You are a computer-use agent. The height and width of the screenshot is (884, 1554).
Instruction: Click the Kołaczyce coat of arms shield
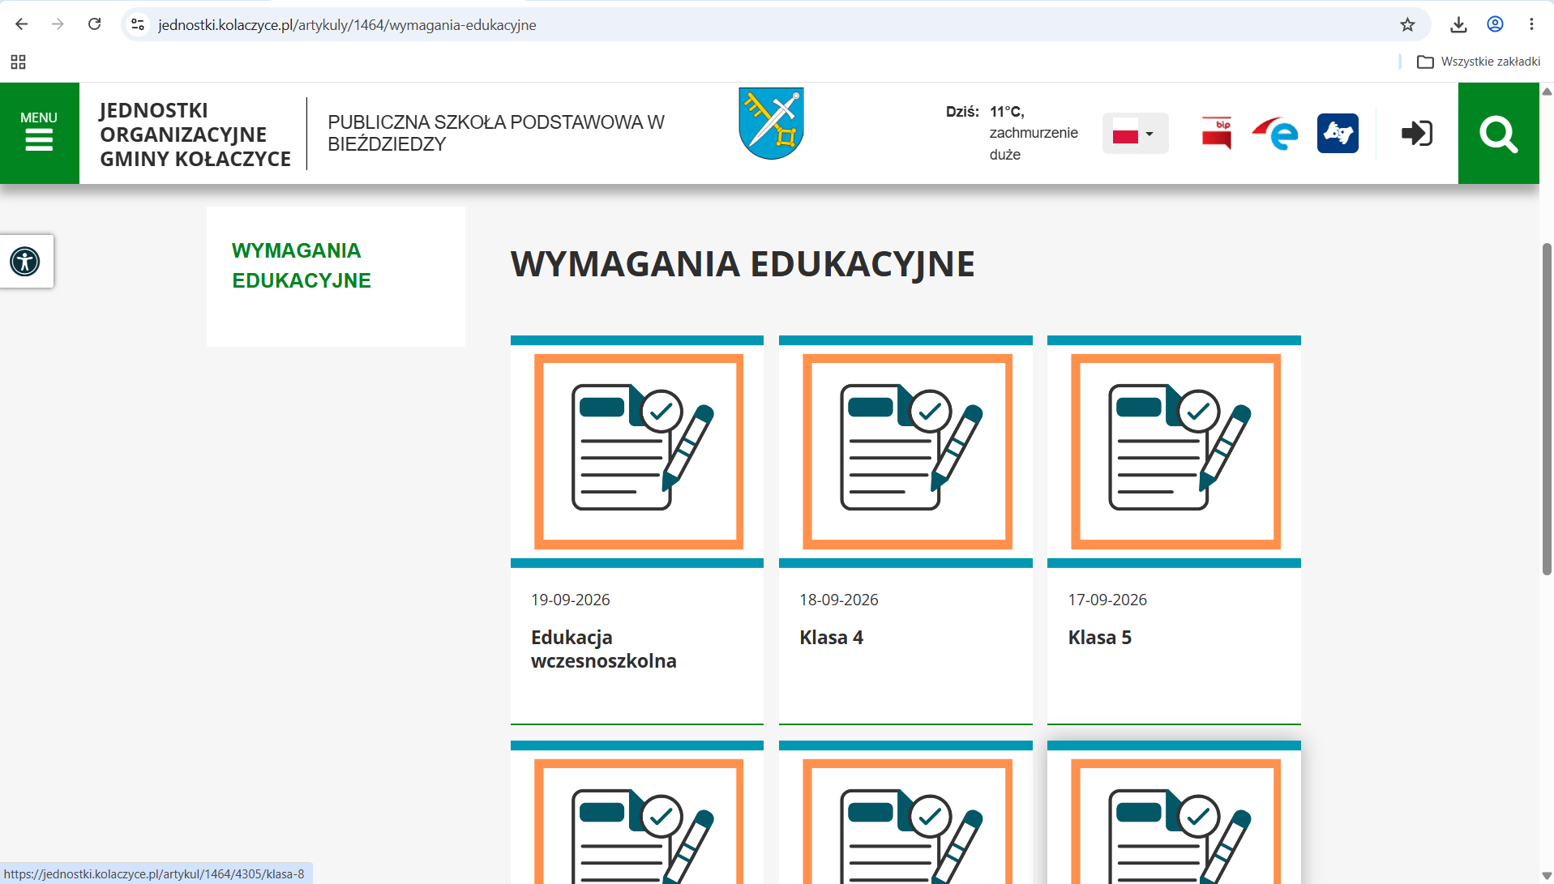(x=771, y=124)
